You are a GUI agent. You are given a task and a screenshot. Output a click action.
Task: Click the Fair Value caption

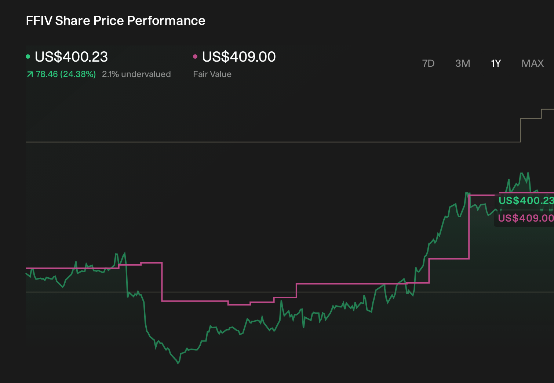212,74
